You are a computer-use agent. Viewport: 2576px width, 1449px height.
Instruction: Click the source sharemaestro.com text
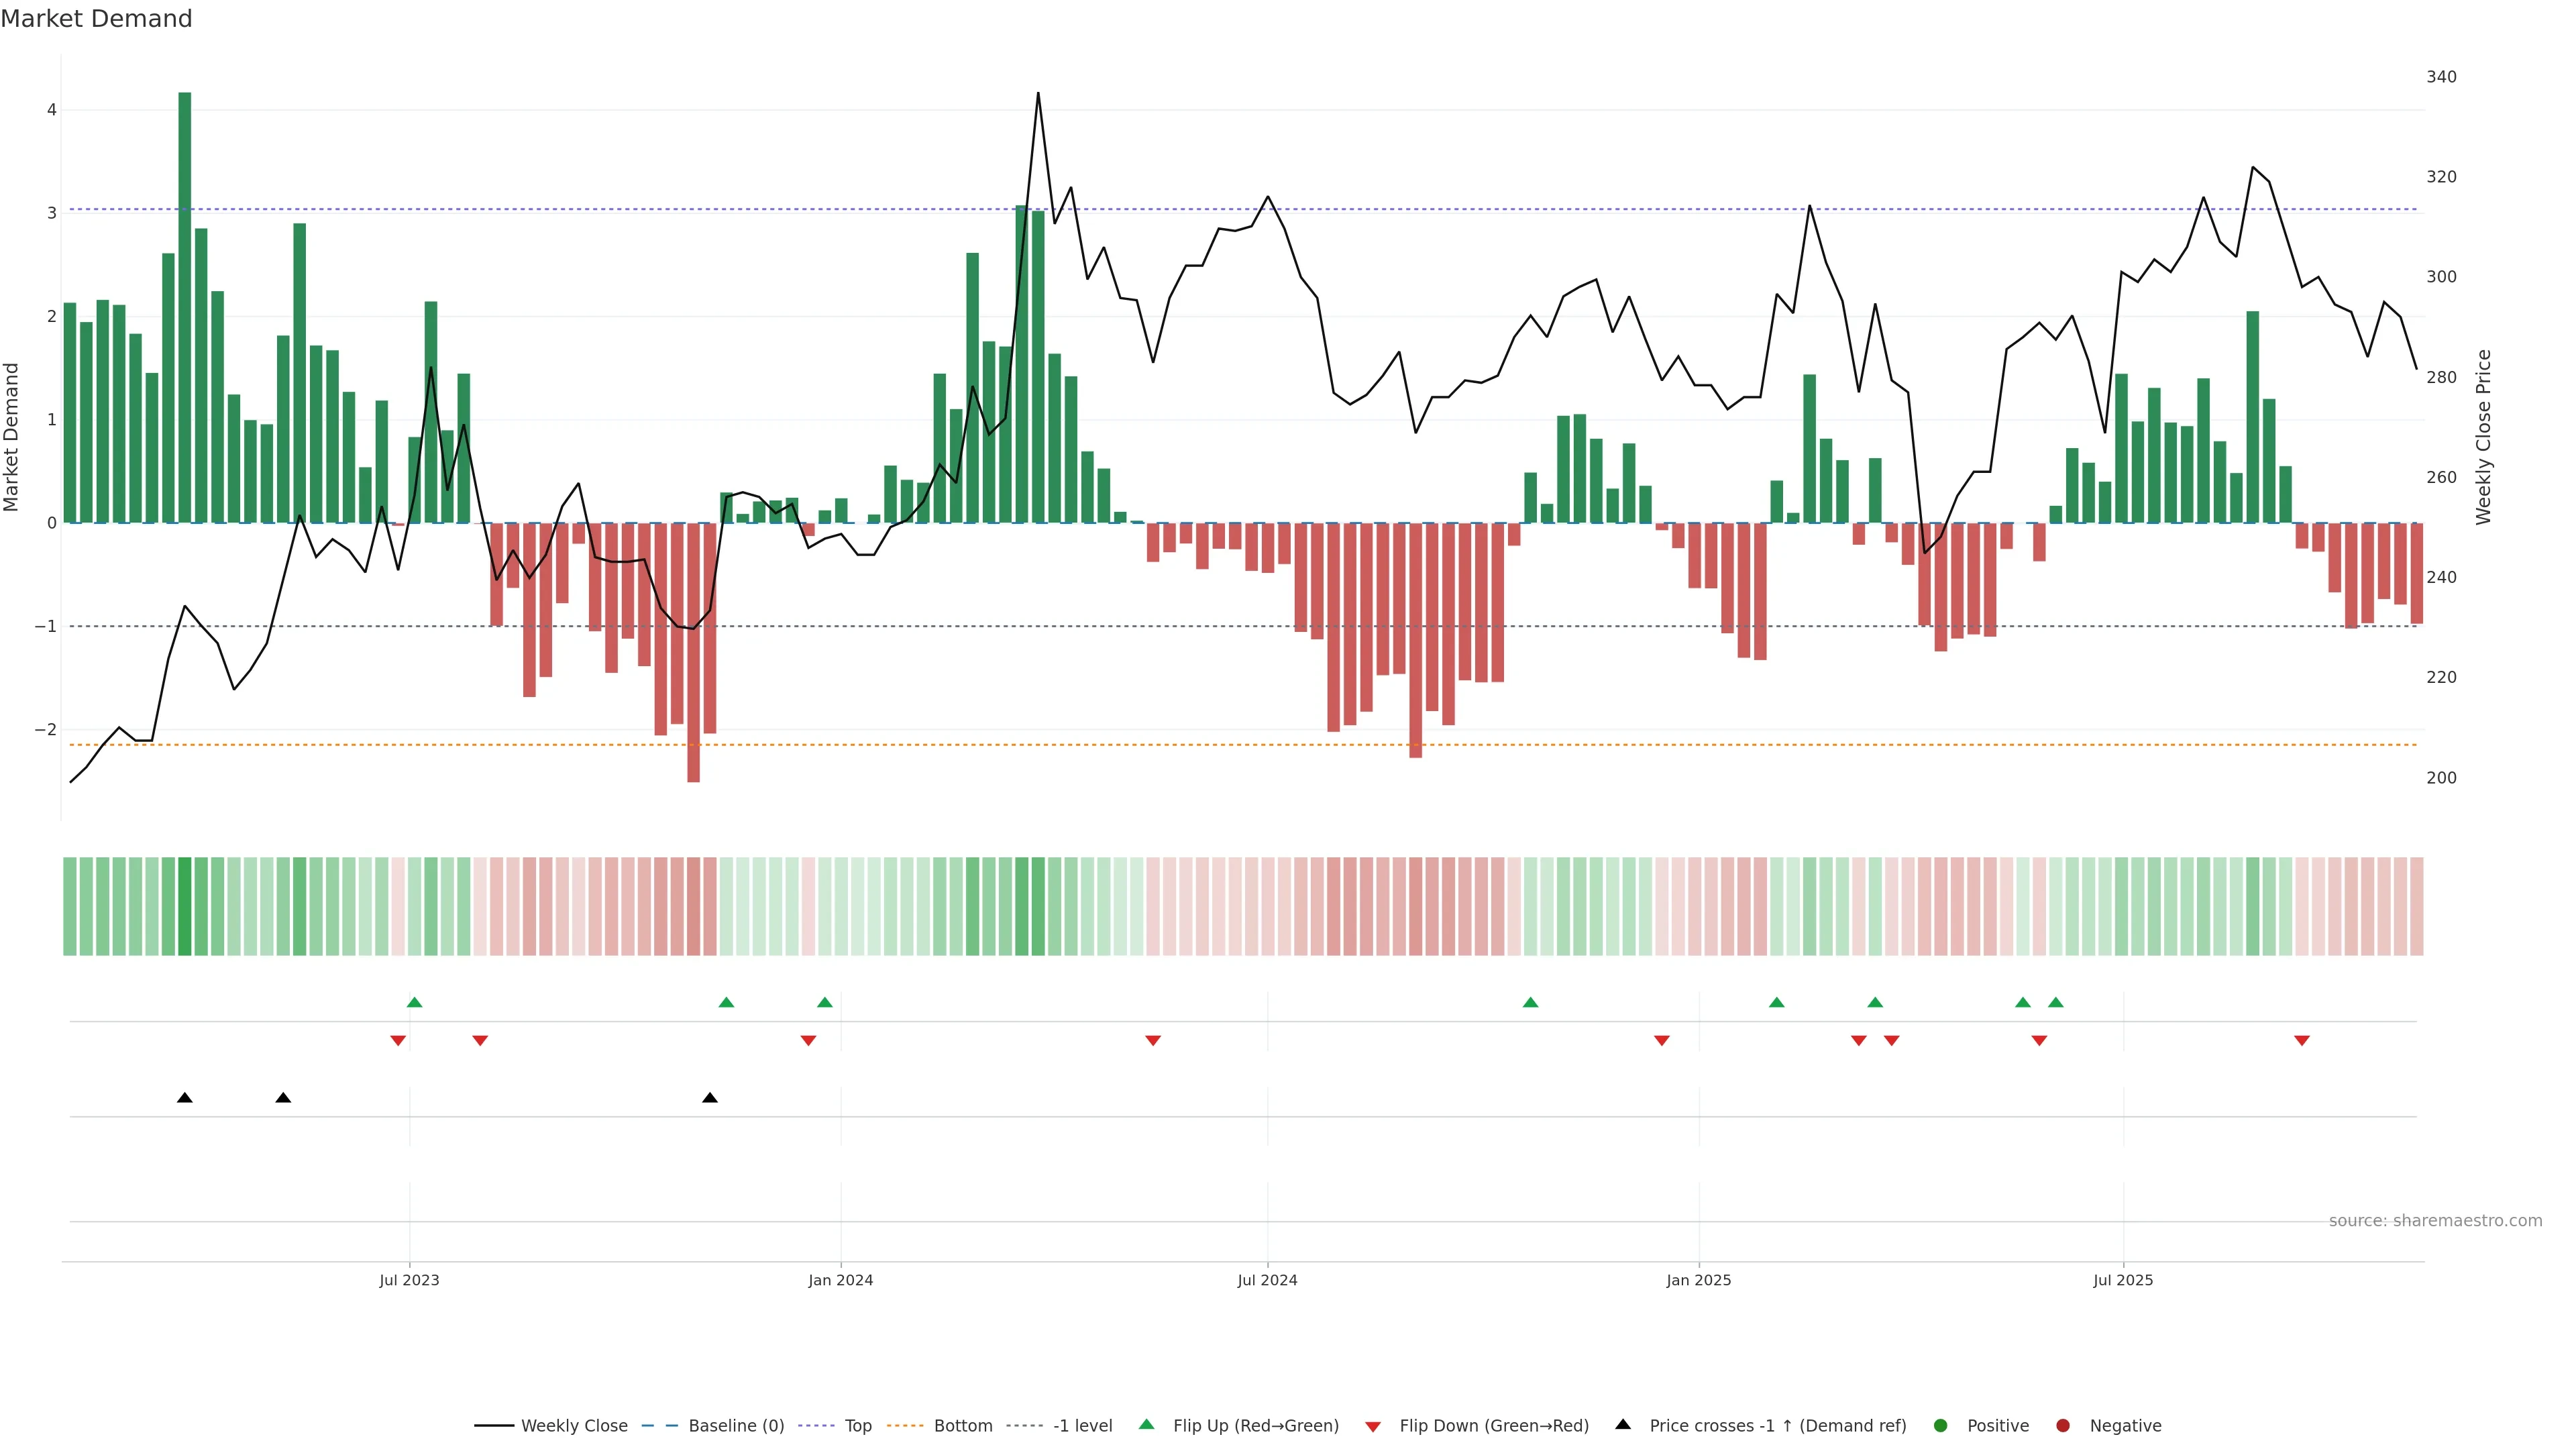[2435, 1221]
